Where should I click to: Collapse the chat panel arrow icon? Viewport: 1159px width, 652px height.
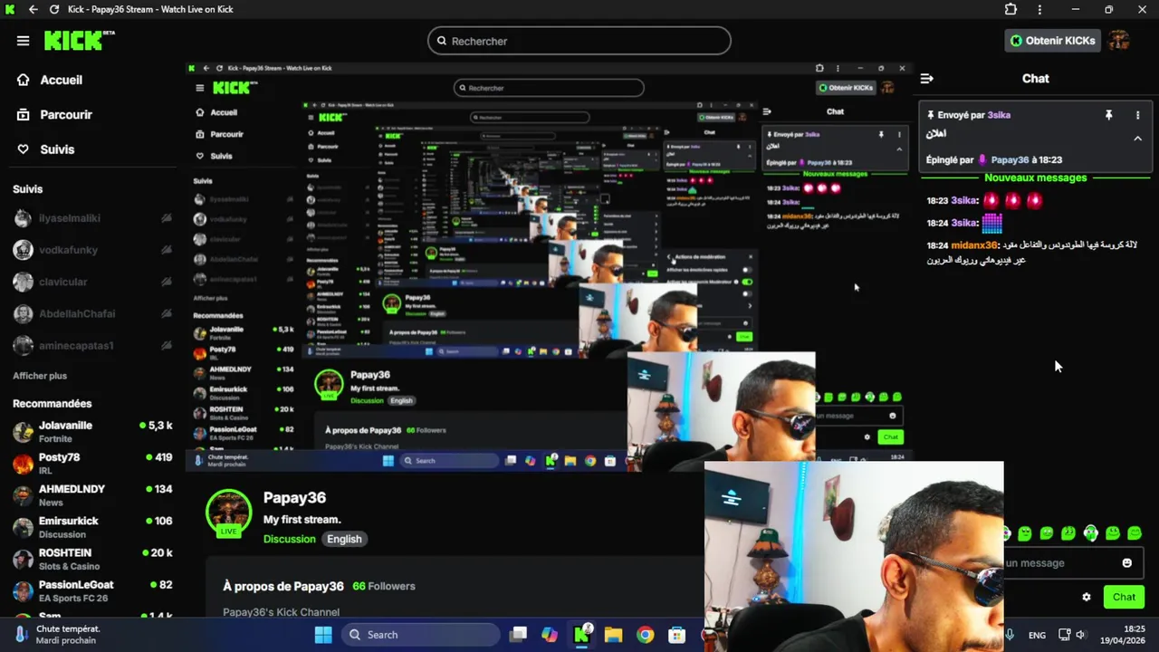(x=926, y=79)
